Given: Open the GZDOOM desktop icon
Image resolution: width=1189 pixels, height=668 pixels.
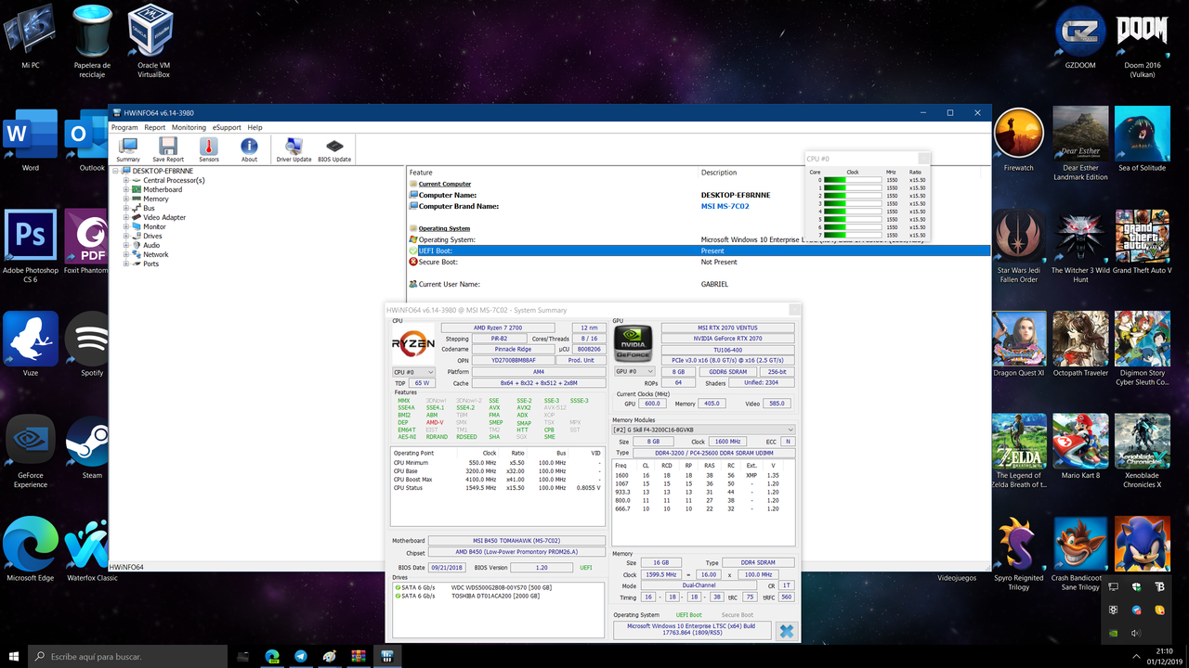Looking at the screenshot, I should click(1080, 37).
